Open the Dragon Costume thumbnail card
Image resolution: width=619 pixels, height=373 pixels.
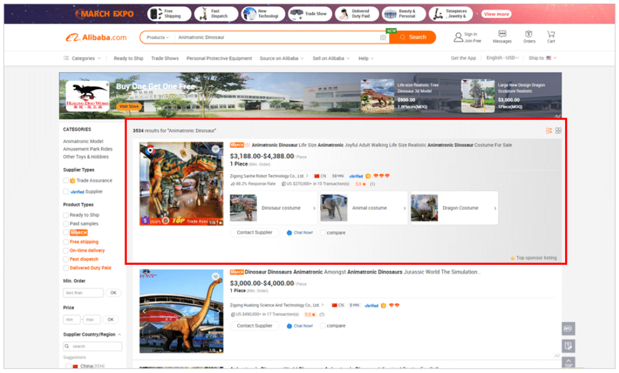[x=454, y=208]
